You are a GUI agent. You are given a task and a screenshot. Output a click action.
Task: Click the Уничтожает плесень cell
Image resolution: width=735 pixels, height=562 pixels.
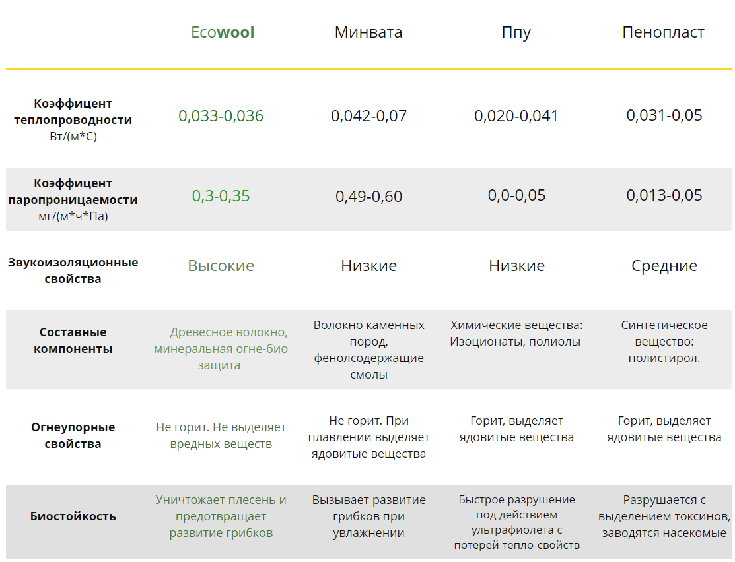221,516
